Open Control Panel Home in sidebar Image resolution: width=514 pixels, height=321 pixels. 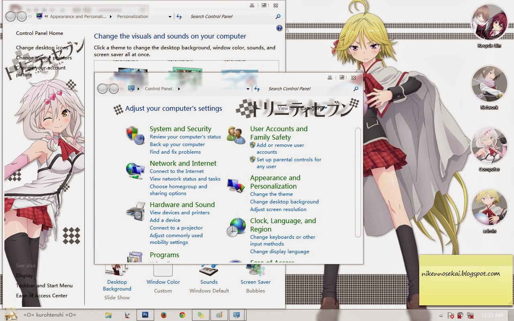(39, 33)
